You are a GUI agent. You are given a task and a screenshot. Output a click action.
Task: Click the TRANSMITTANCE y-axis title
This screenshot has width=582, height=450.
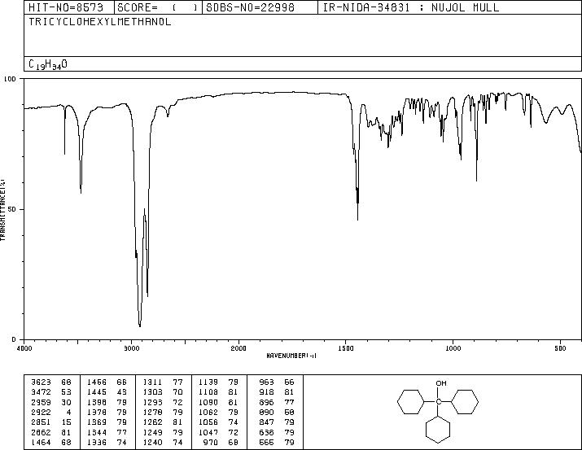tap(2, 210)
